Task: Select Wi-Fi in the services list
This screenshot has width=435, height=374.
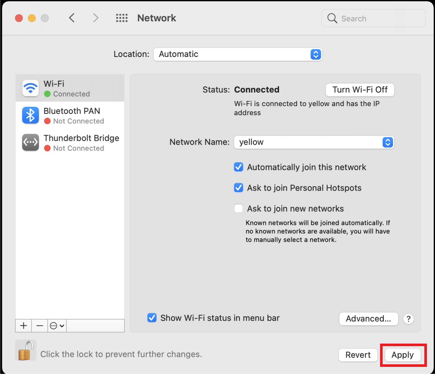Action: [70, 88]
